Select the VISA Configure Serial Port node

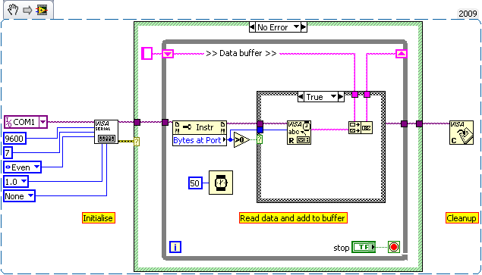pos(106,132)
